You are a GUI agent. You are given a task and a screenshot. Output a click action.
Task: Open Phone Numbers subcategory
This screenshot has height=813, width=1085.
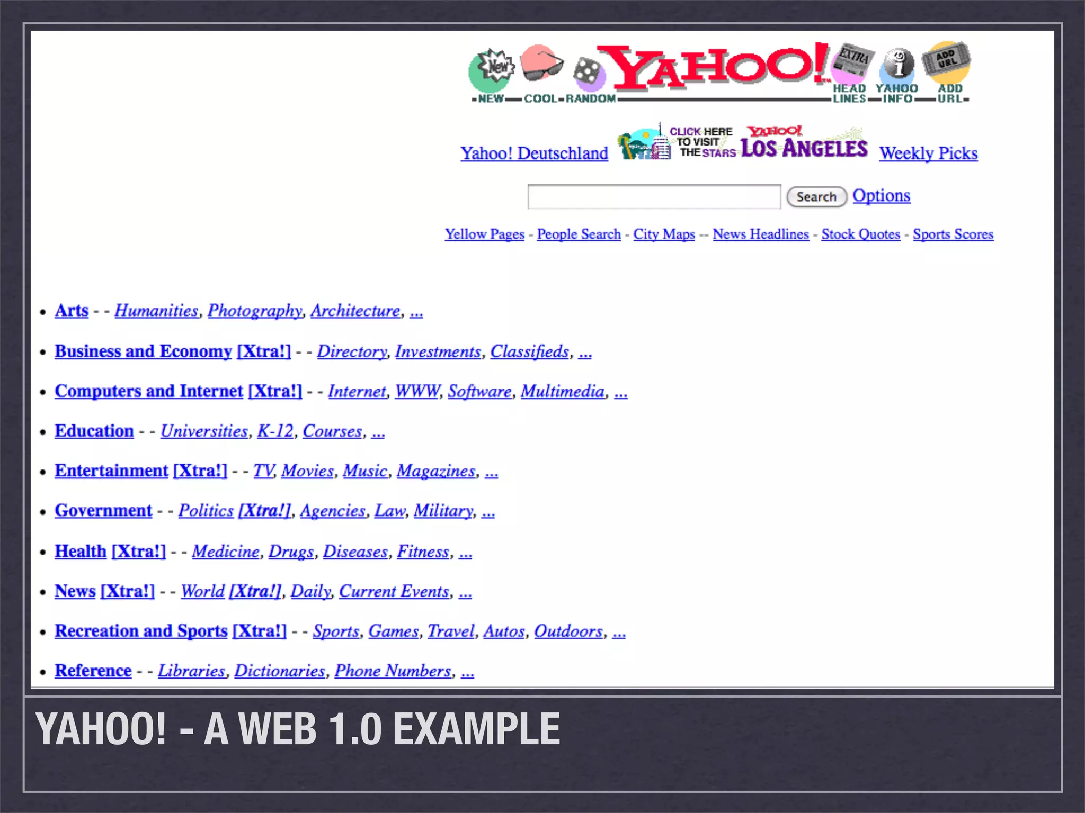393,671
